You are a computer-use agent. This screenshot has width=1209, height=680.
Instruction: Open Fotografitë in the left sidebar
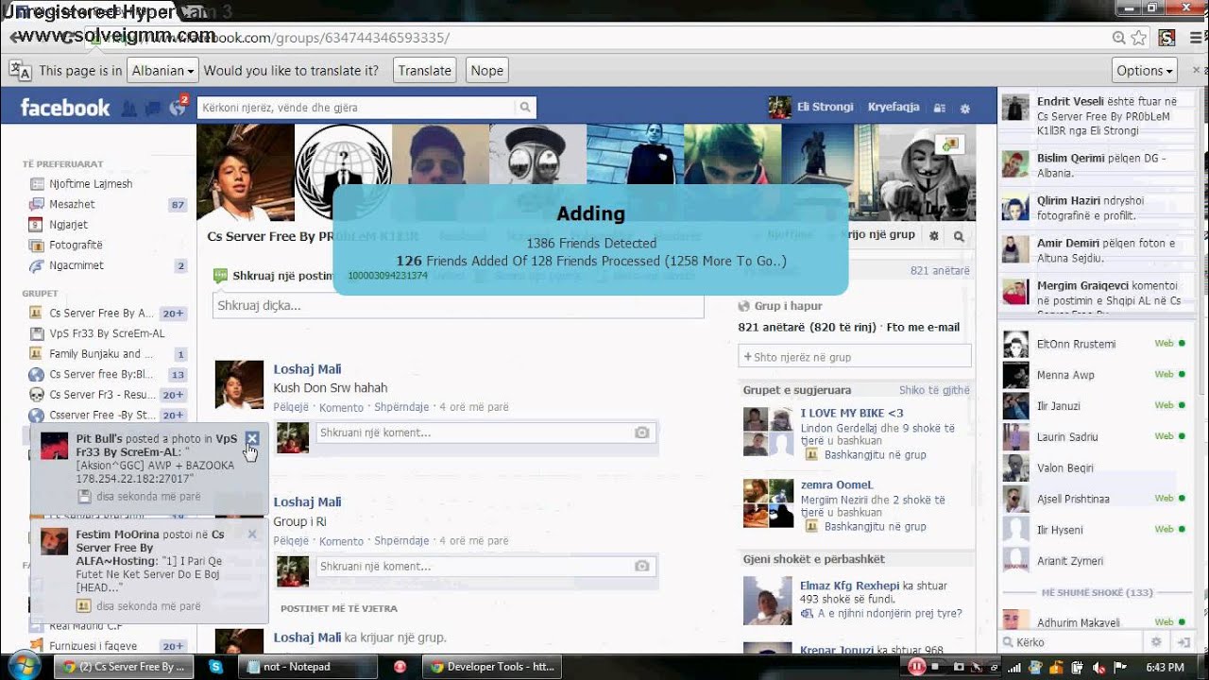click(x=76, y=245)
